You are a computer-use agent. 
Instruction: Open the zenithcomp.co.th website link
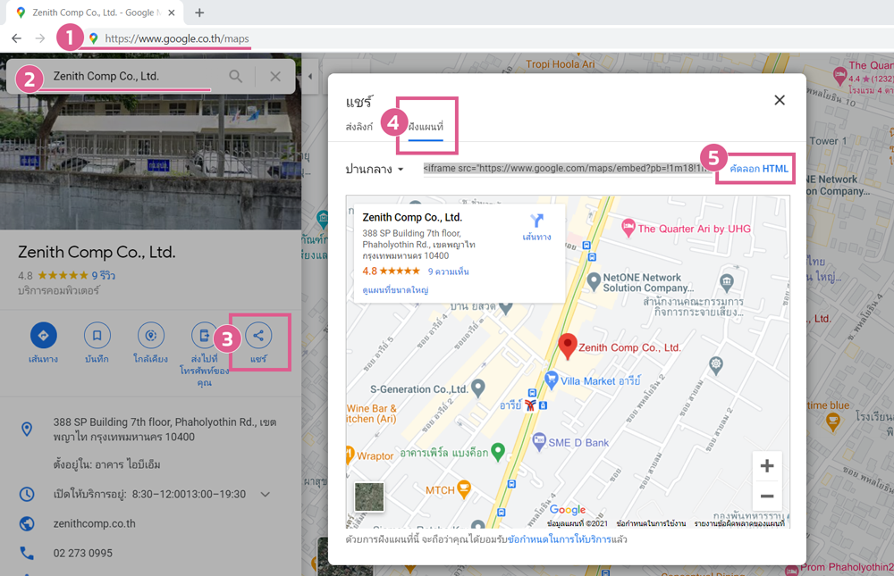pyautogui.click(x=94, y=523)
